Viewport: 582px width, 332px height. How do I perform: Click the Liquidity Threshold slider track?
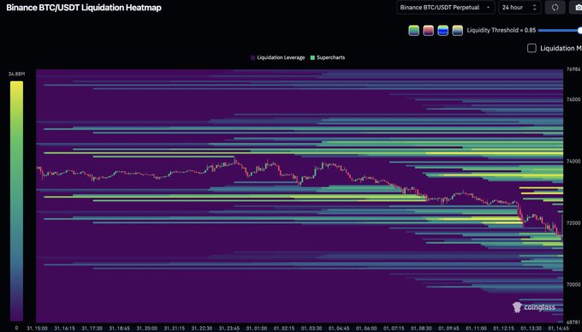[560, 31]
